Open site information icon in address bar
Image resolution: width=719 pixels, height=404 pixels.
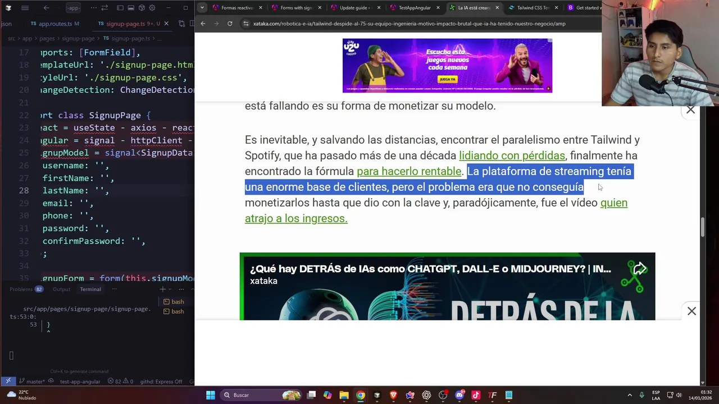[x=245, y=24]
